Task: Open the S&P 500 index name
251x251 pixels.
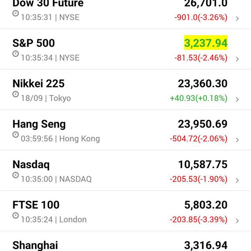Action: pos(33,43)
